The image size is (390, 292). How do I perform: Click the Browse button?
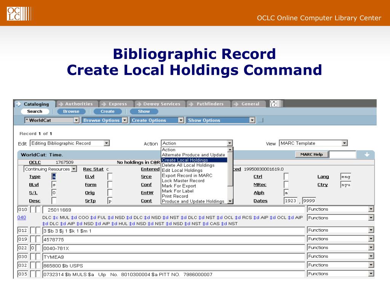pos(71,111)
